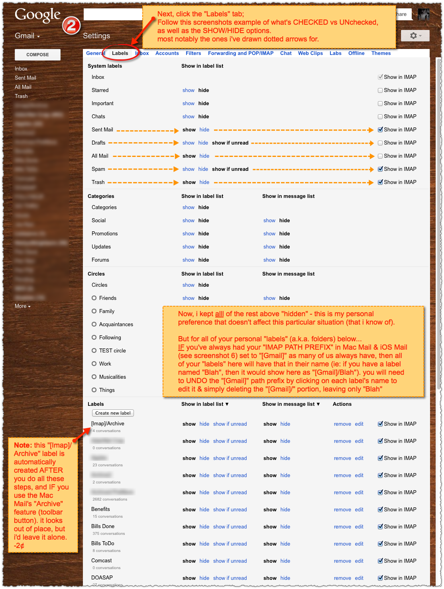
Task: Select the Acquaintances circle icon
Action: (x=94, y=324)
